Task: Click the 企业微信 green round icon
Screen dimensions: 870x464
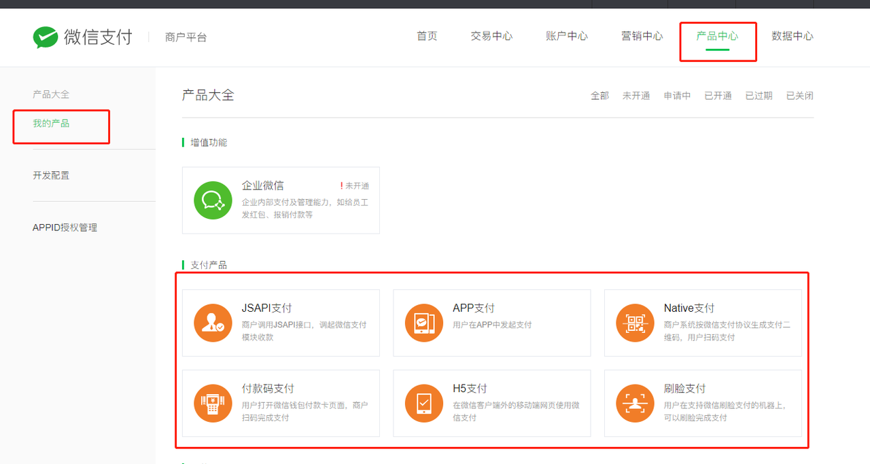Action: [213, 200]
